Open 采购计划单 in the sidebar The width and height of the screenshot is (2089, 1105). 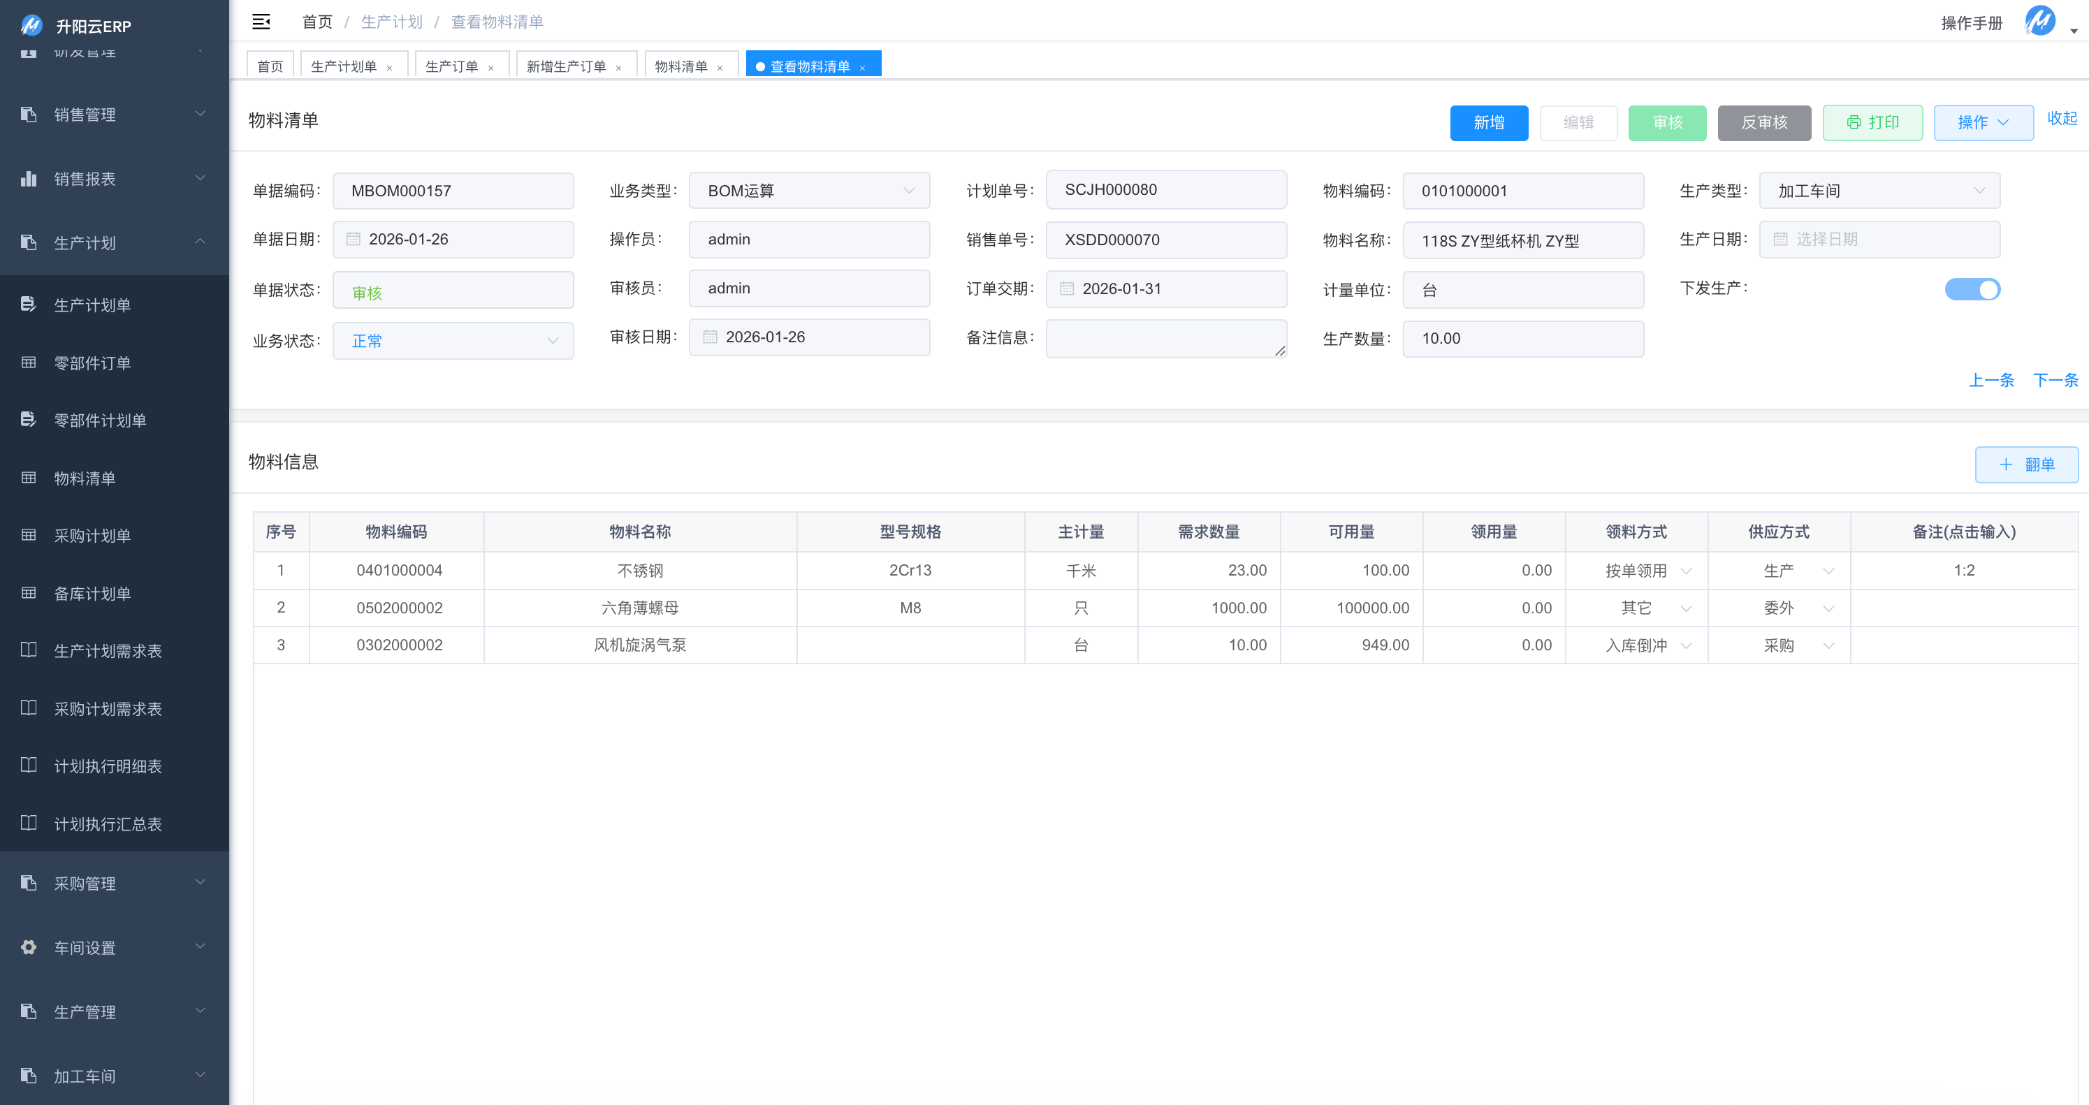pos(92,535)
